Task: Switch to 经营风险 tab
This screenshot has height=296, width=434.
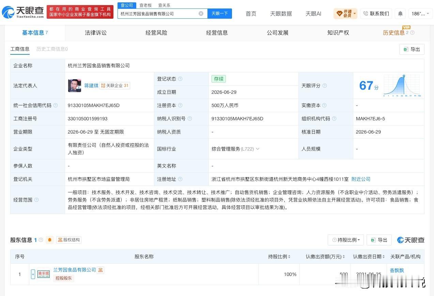Action: click(x=156, y=33)
